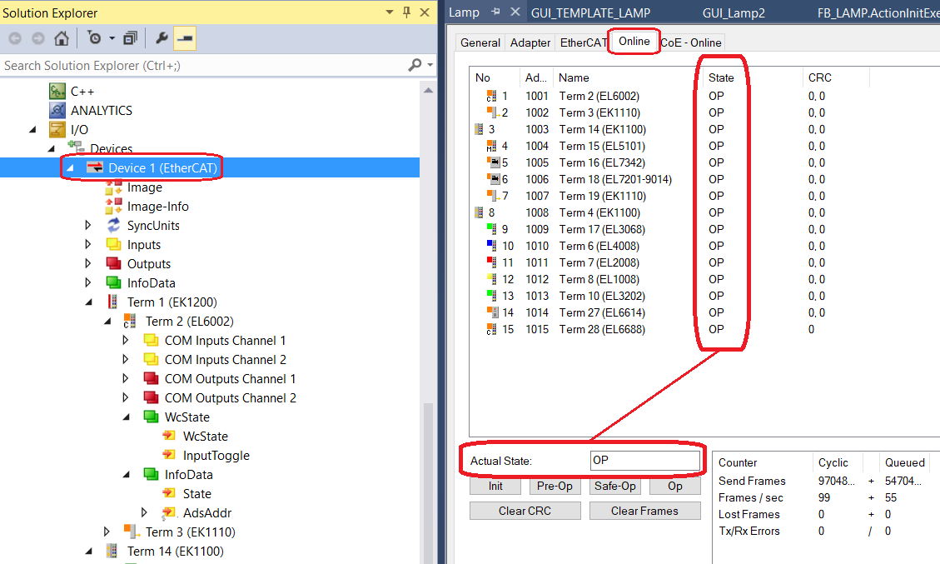
Task: Click the Pending Changes Filter clock icon
Action: pyautogui.click(x=94, y=39)
